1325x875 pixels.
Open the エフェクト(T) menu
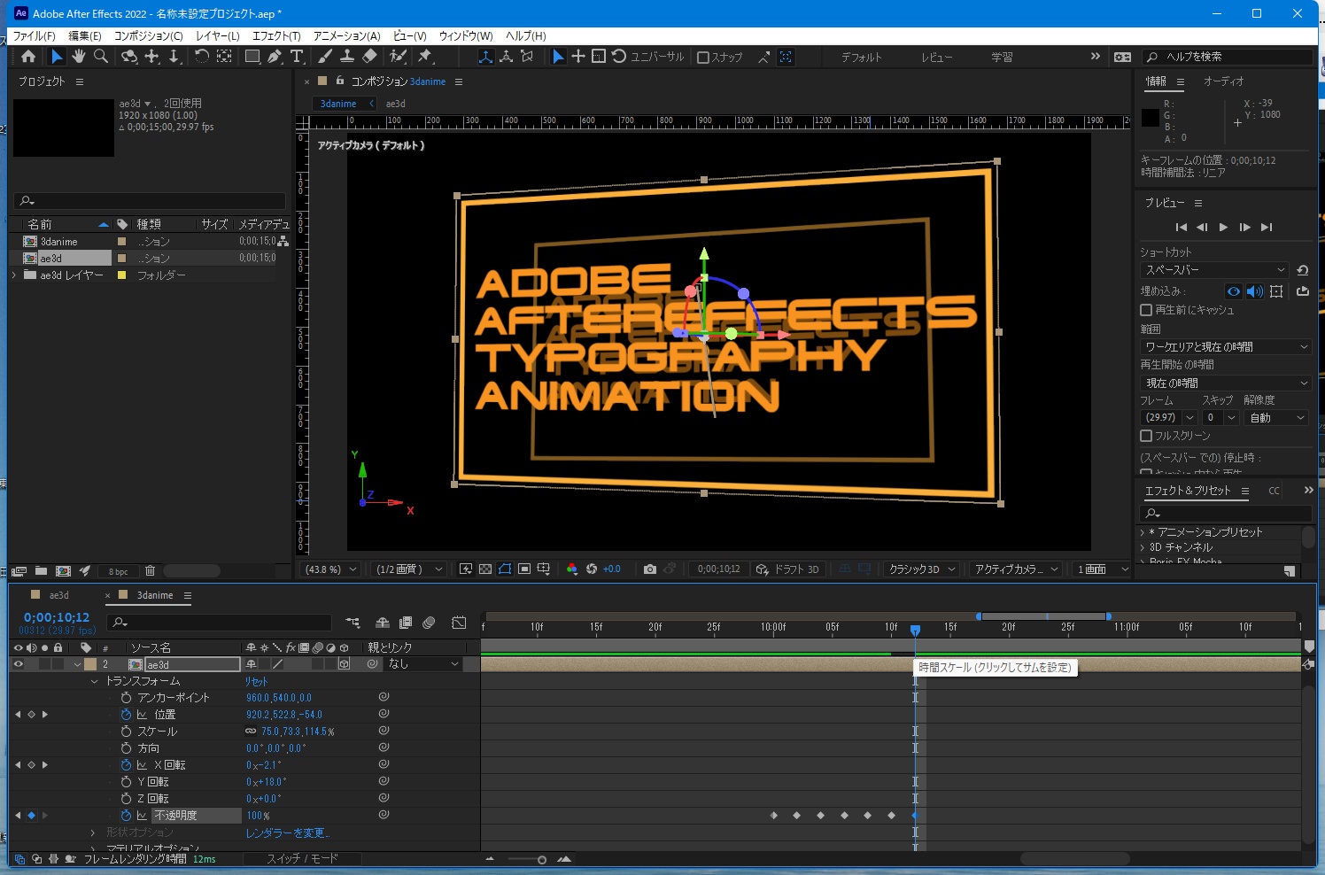(x=276, y=36)
